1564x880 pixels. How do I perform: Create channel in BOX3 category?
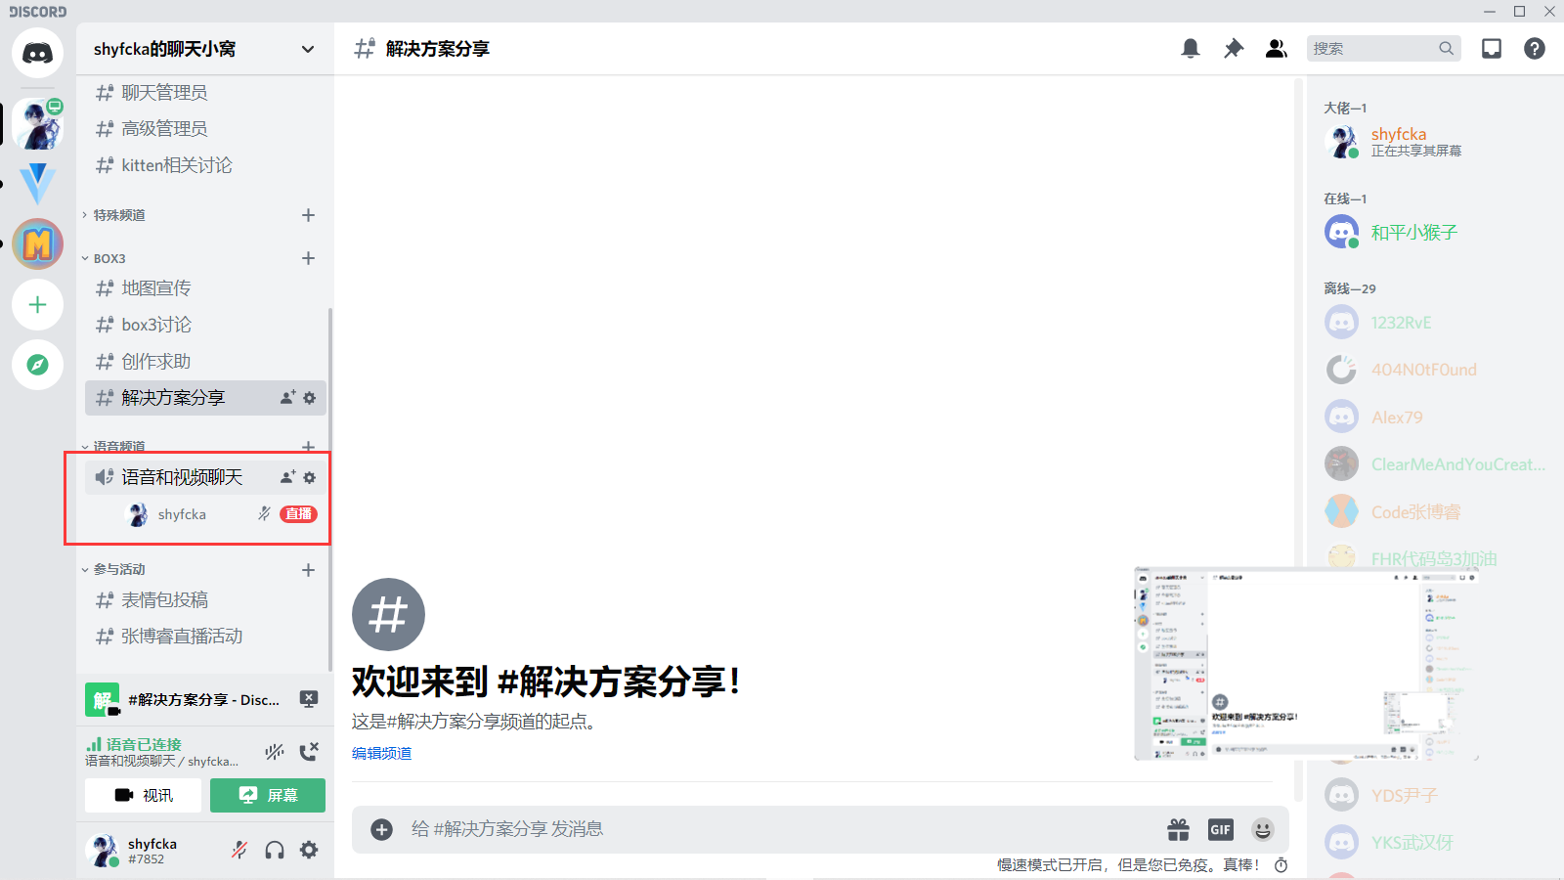[x=308, y=258]
